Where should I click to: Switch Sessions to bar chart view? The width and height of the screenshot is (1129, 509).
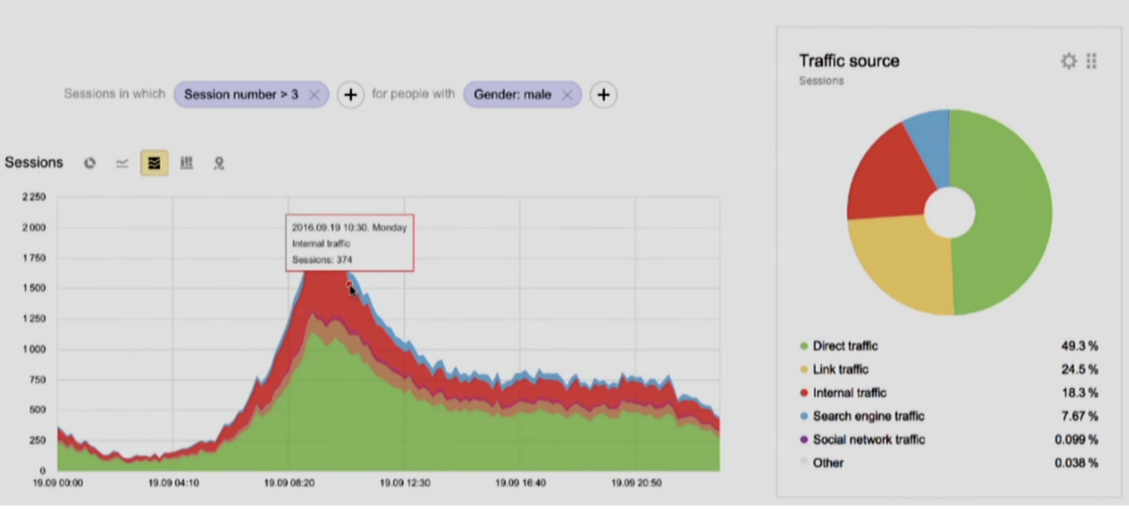(x=186, y=163)
